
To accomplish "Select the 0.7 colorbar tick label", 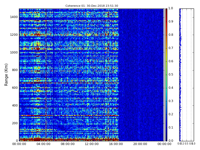I will (171, 48).
